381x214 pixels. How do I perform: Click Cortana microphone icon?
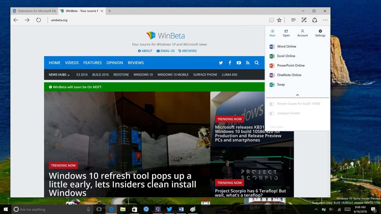tap(88, 209)
